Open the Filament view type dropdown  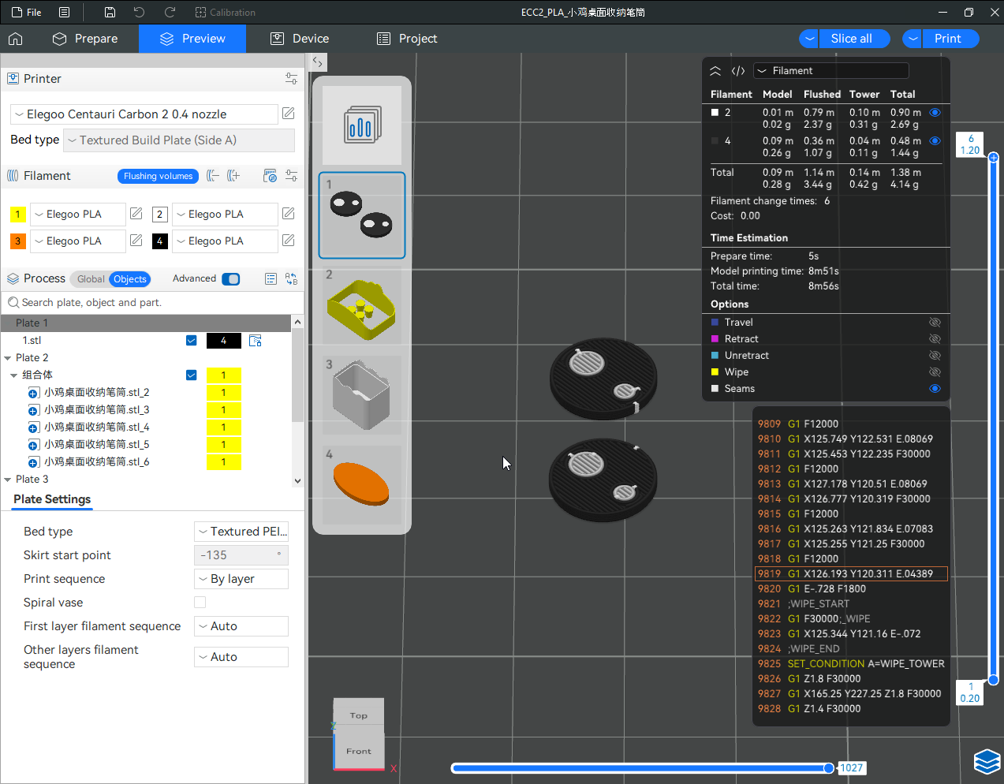(830, 71)
